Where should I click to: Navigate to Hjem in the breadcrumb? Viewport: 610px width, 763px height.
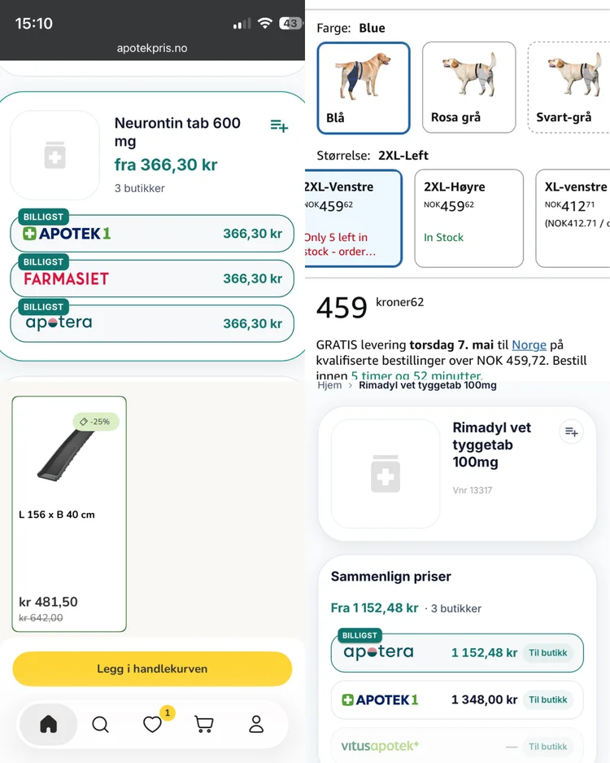(329, 385)
